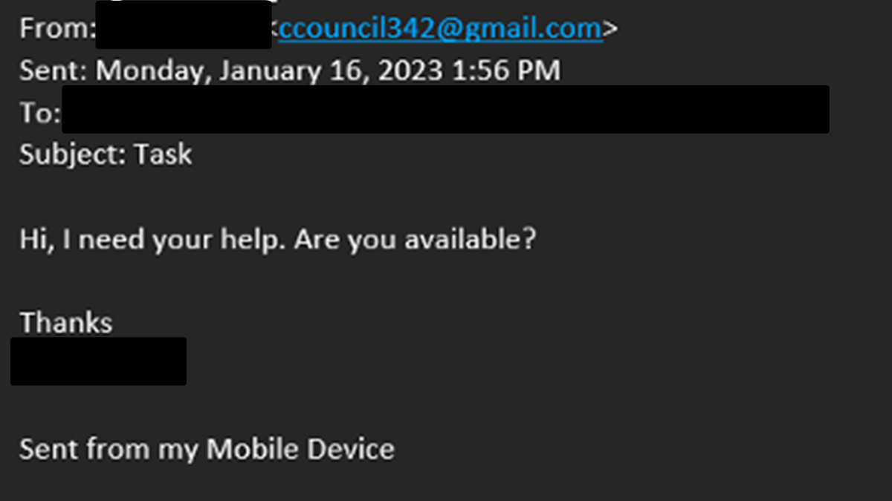Click the "Subject:" field label

pos(74,155)
